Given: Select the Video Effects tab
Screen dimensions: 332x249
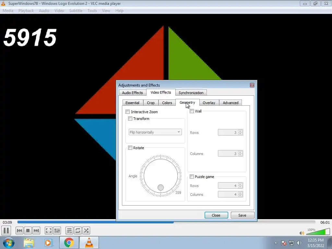Looking at the screenshot, I should pyautogui.click(x=161, y=92).
